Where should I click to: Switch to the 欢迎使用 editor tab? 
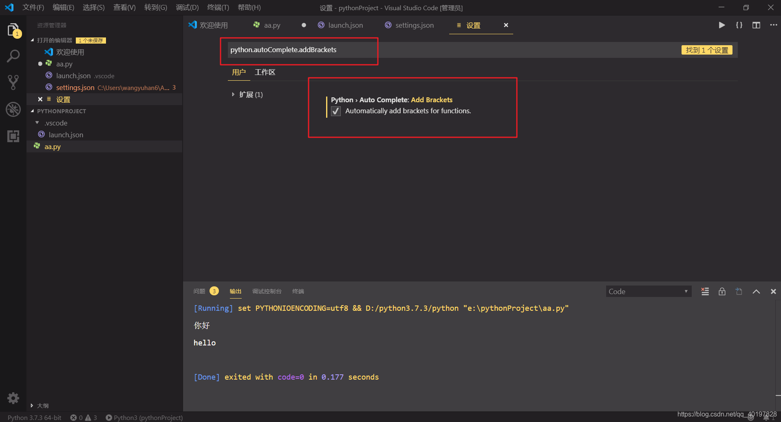click(x=214, y=25)
